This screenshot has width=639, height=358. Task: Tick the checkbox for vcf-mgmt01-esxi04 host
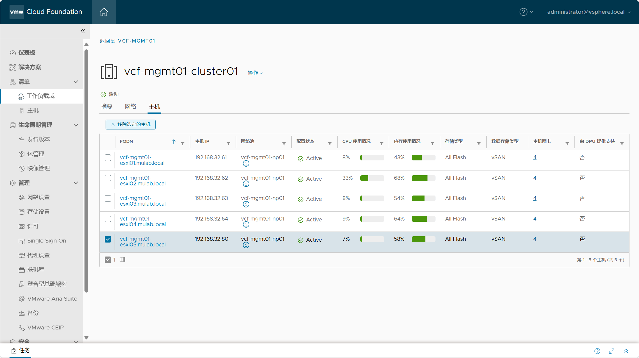108,219
